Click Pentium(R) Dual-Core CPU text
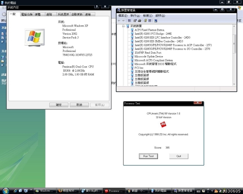The image size is (243, 194). (x=78, y=67)
